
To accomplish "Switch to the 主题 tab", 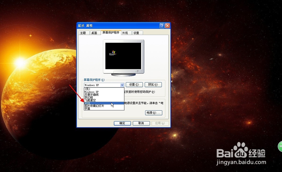I will click(x=83, y=33).
